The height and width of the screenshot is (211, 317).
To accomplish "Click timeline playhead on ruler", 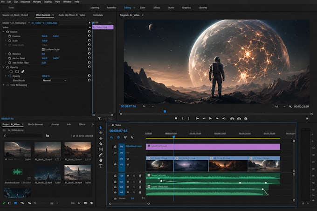I will click(174, 136).
